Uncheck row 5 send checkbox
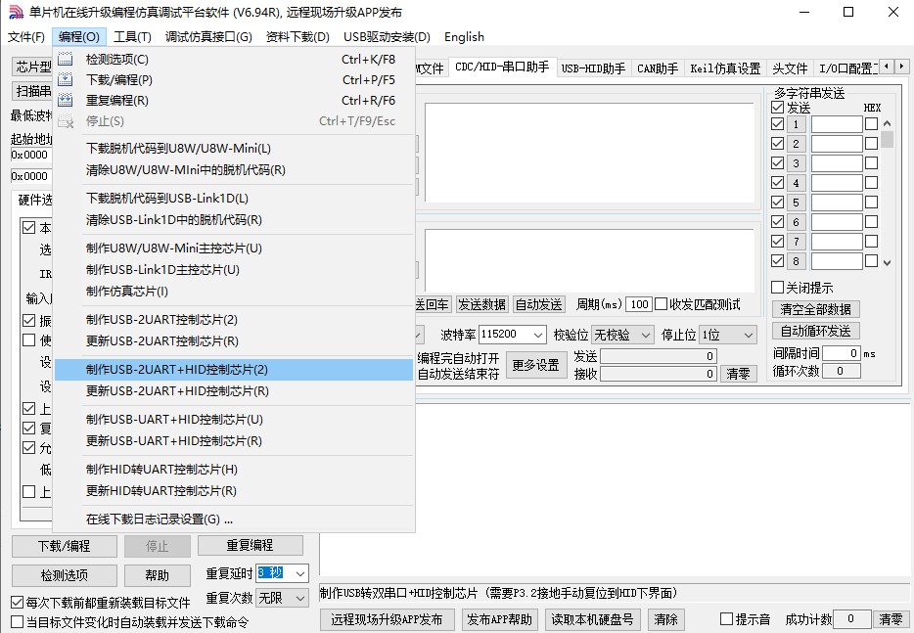 (777, 203)
